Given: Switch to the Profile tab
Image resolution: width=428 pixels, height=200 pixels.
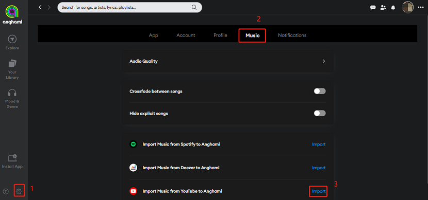Looking at the screenshot, I should point(220,35).
